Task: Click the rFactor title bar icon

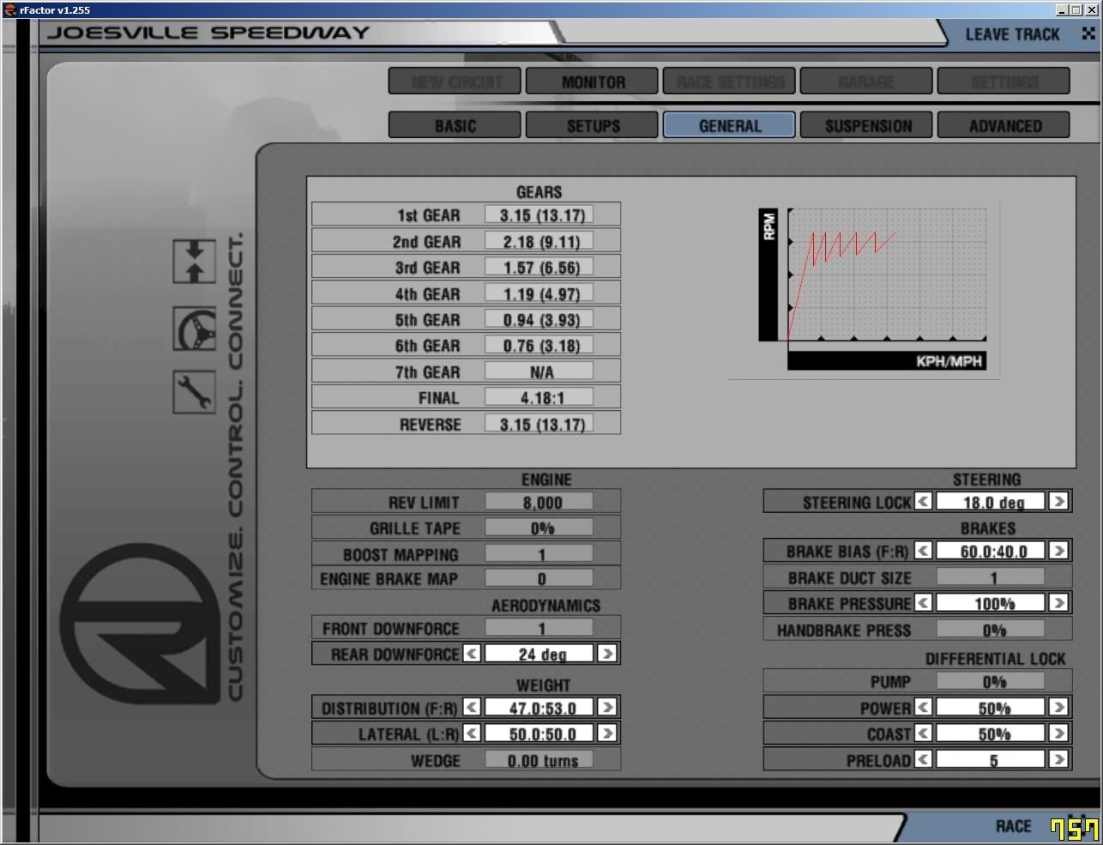Action: [9, 9]
